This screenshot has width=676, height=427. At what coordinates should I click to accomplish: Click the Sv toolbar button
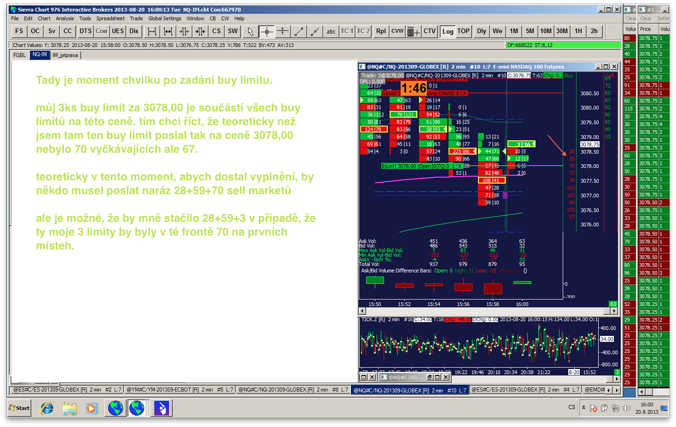tap(52, 31)
